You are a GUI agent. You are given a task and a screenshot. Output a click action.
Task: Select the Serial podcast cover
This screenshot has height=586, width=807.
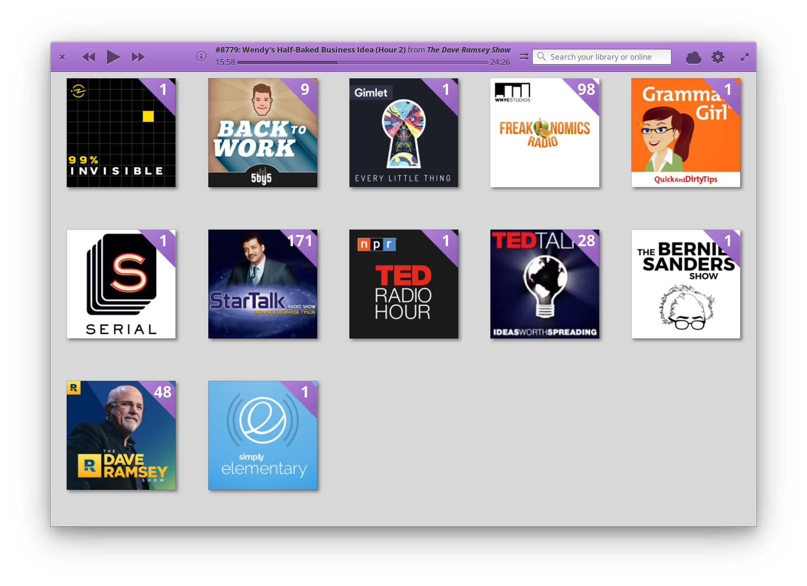click(x=121, y=284)
